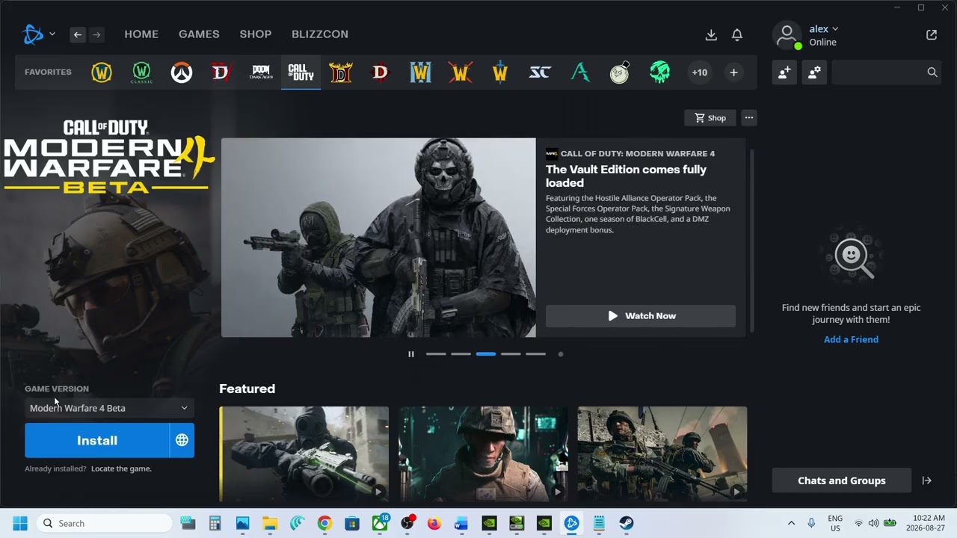Viewport: 957px width, 538px height.
Task: Collapse the social panel arrow
Action: tap(927, 480)
